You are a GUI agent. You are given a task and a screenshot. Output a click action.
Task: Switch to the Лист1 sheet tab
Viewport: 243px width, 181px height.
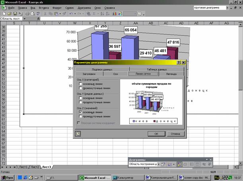click(23, 167)
